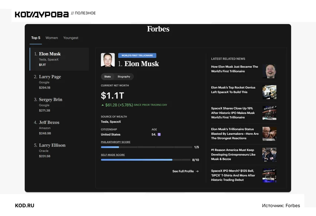
Task: Click the Amazon label under Jeff Bezos
Action: (45, 128)
